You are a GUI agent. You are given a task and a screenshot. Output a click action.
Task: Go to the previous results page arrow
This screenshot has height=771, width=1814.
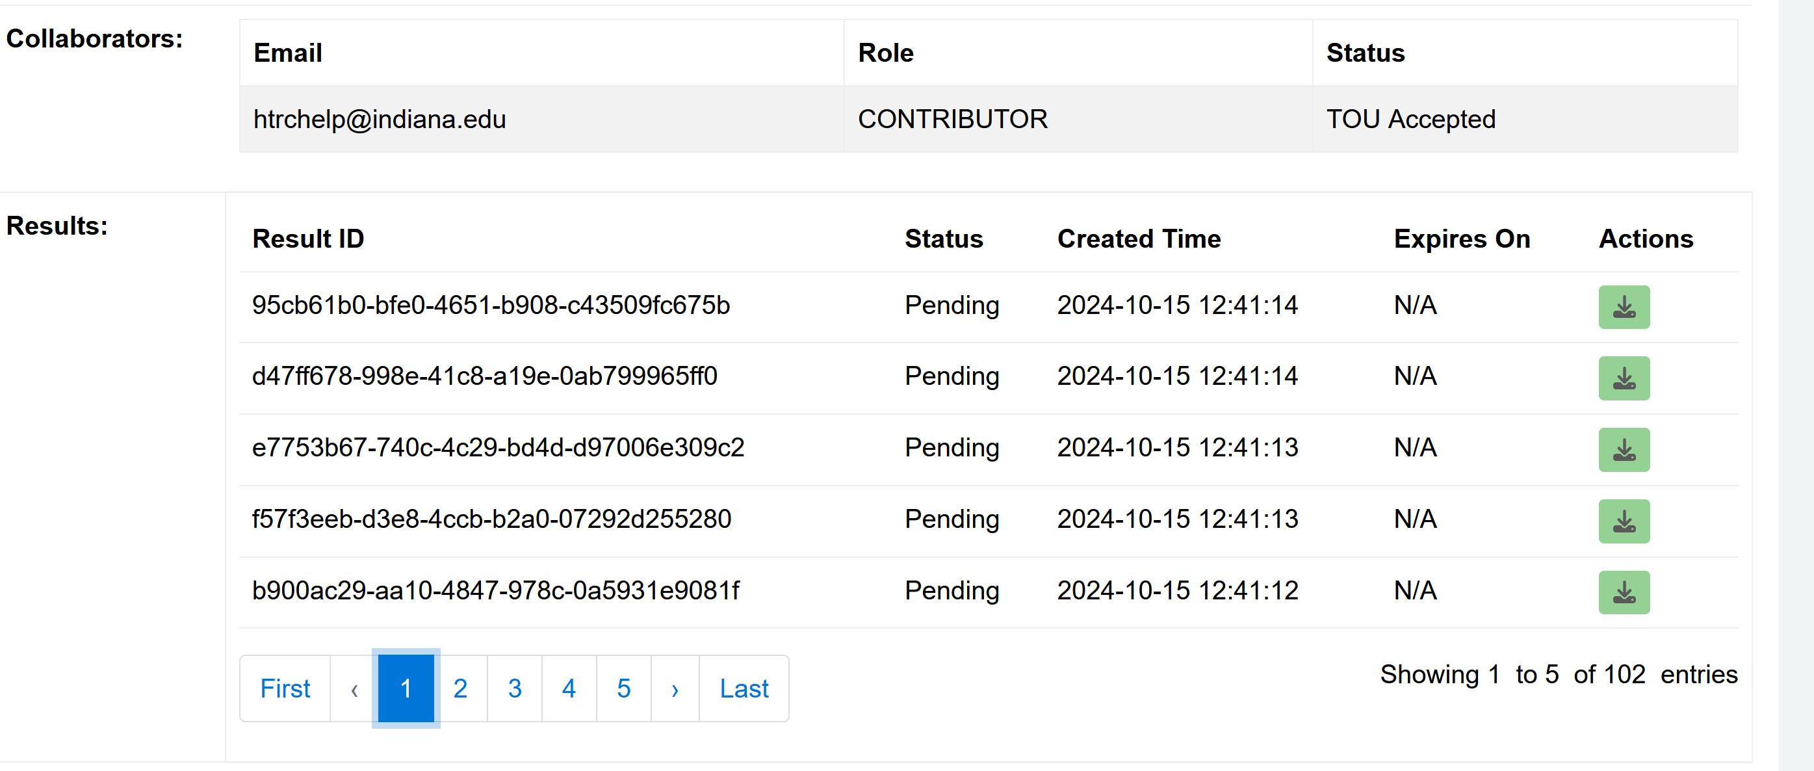point(354,688)
